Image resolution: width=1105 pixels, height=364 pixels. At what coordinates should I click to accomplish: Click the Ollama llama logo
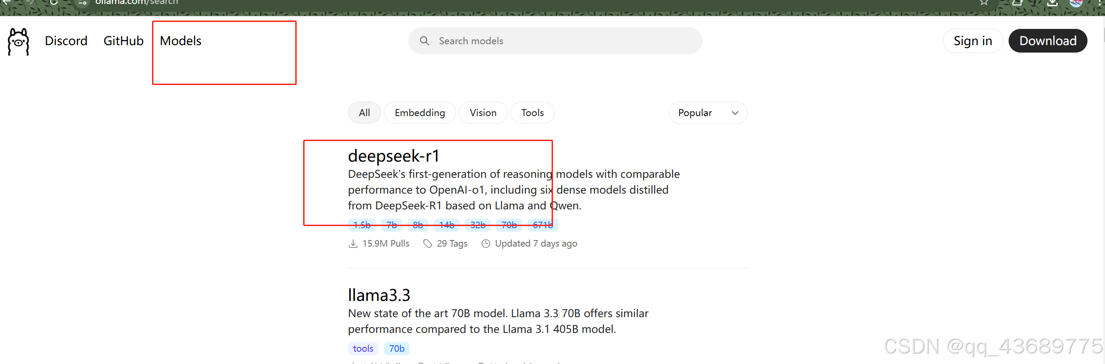click(18, 42)
